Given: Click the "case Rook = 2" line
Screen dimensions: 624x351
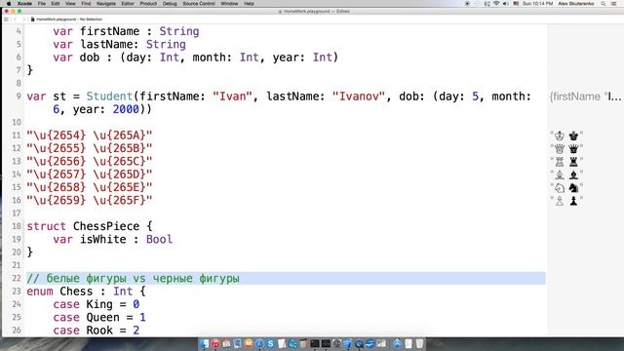Looking at the screenshot, I should click(96, 331).
